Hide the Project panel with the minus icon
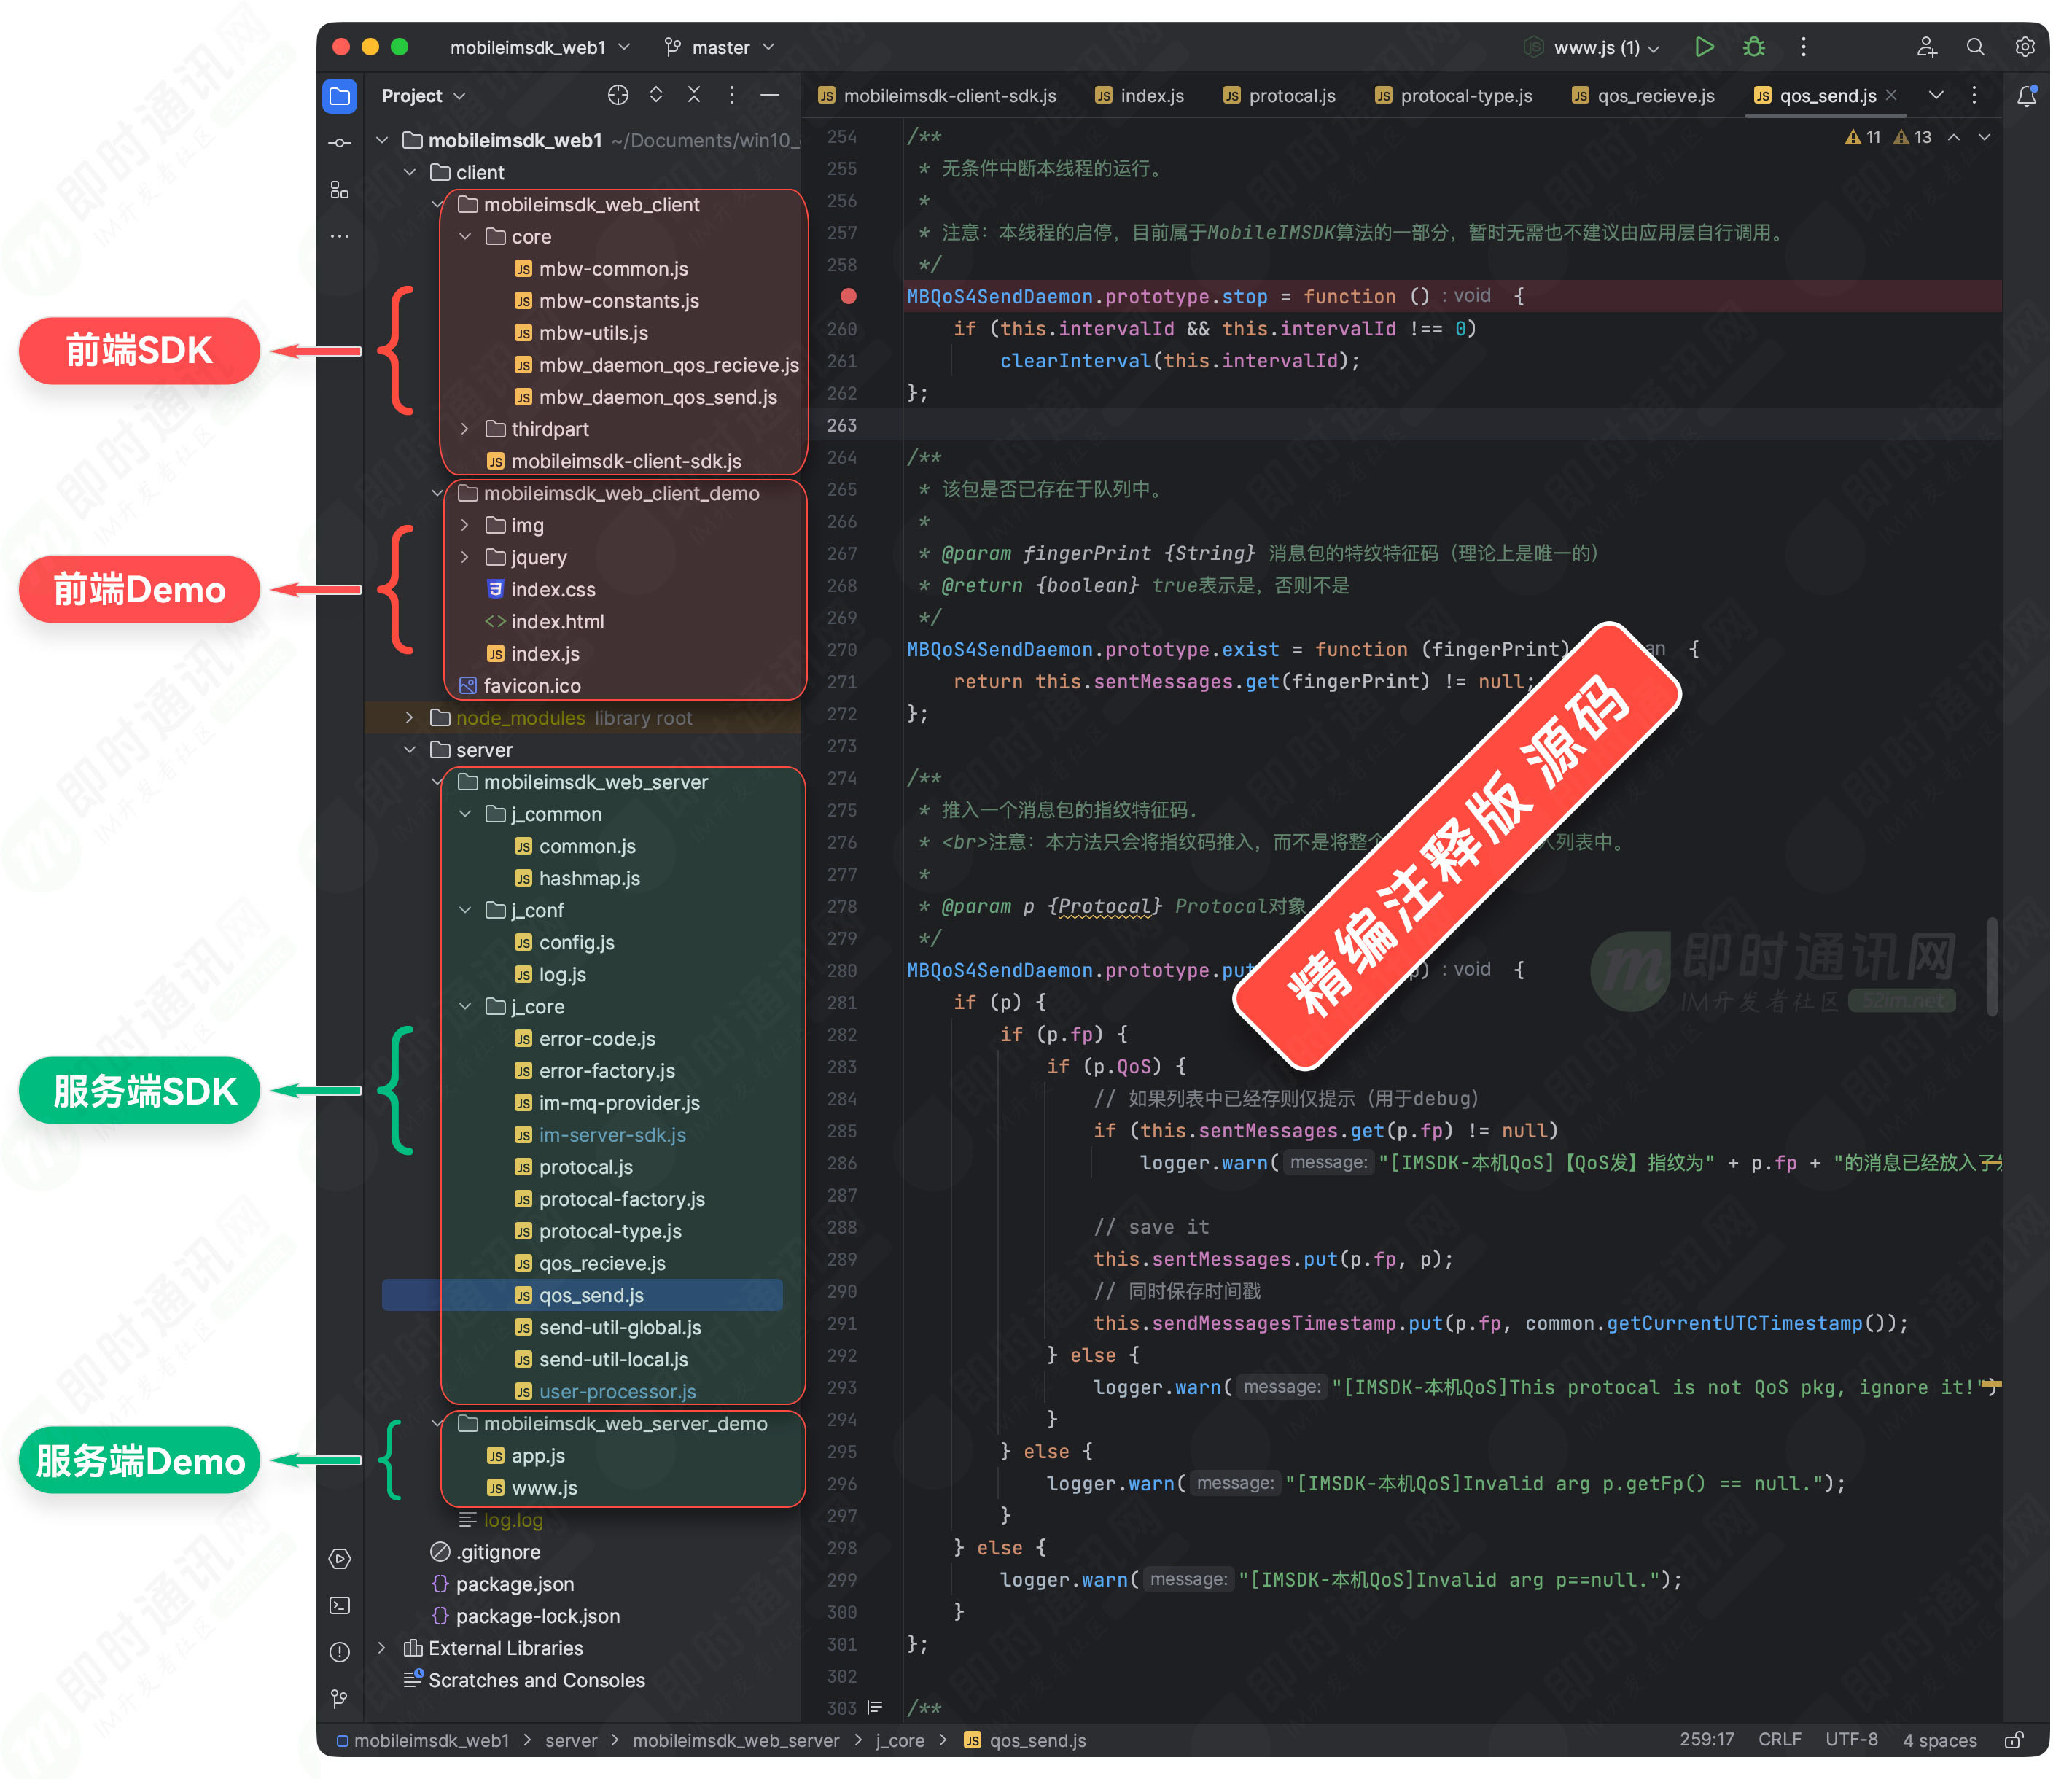 (769, 95)
